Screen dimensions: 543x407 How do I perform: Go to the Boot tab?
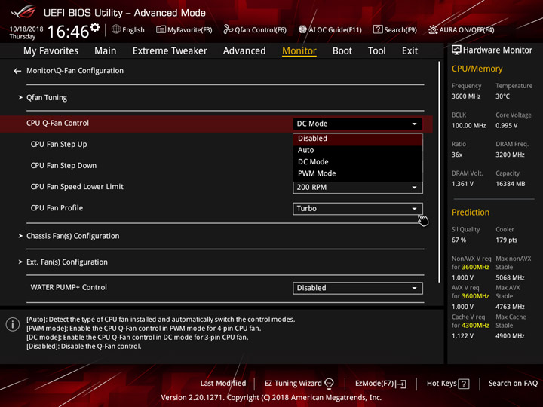pyautogui.click(x=342, y=51)
